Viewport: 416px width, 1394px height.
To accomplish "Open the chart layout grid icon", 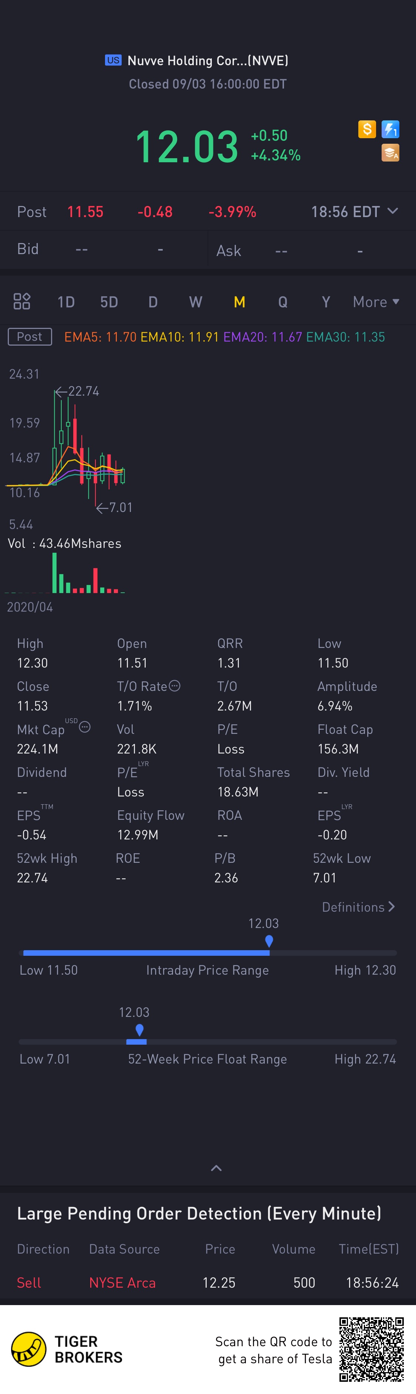I will (x=21, y=302).
